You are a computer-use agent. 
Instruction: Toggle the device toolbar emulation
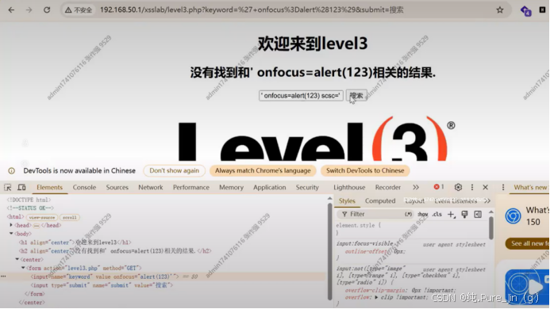tap(21, 188)
